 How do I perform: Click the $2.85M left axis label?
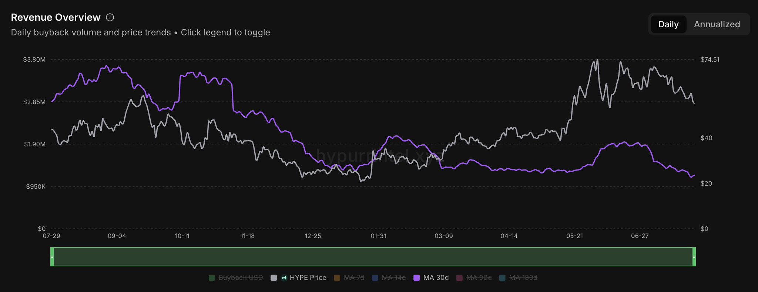34,102
